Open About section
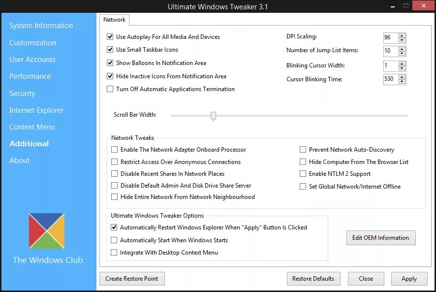Screen dimensions: 436x292 tap(20, 161)
